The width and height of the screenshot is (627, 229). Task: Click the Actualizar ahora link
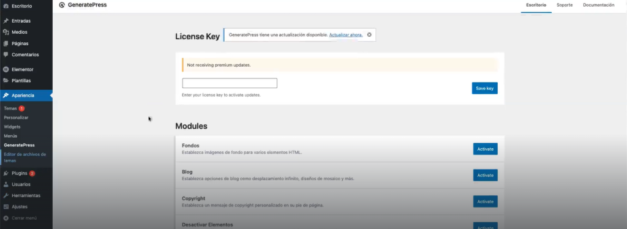pos(346,35)
